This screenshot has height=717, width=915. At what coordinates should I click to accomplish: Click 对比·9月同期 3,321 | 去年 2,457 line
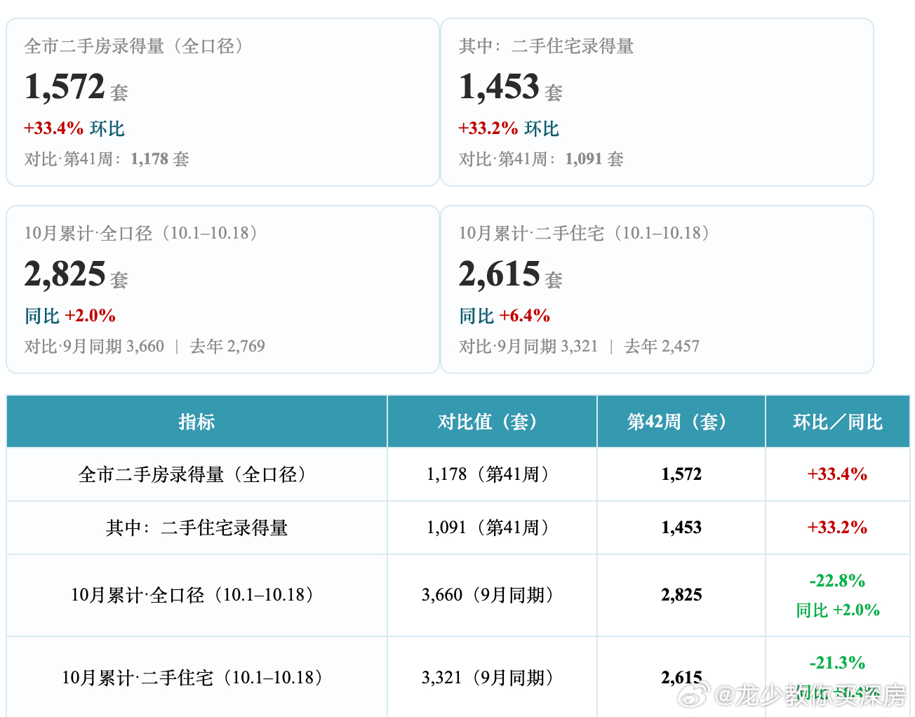tap(579, 347)
